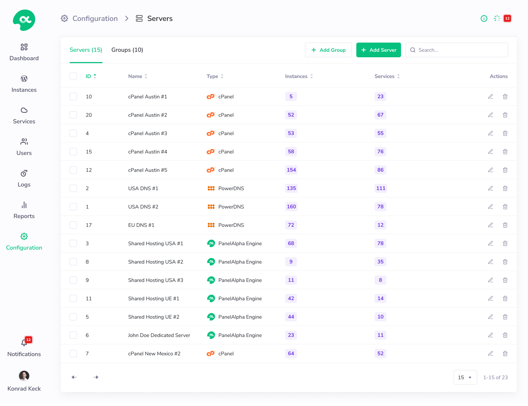The image size is (528, 406).
Task: Check the row for John Doe Dedicated Server
Action: coord(73,335)
